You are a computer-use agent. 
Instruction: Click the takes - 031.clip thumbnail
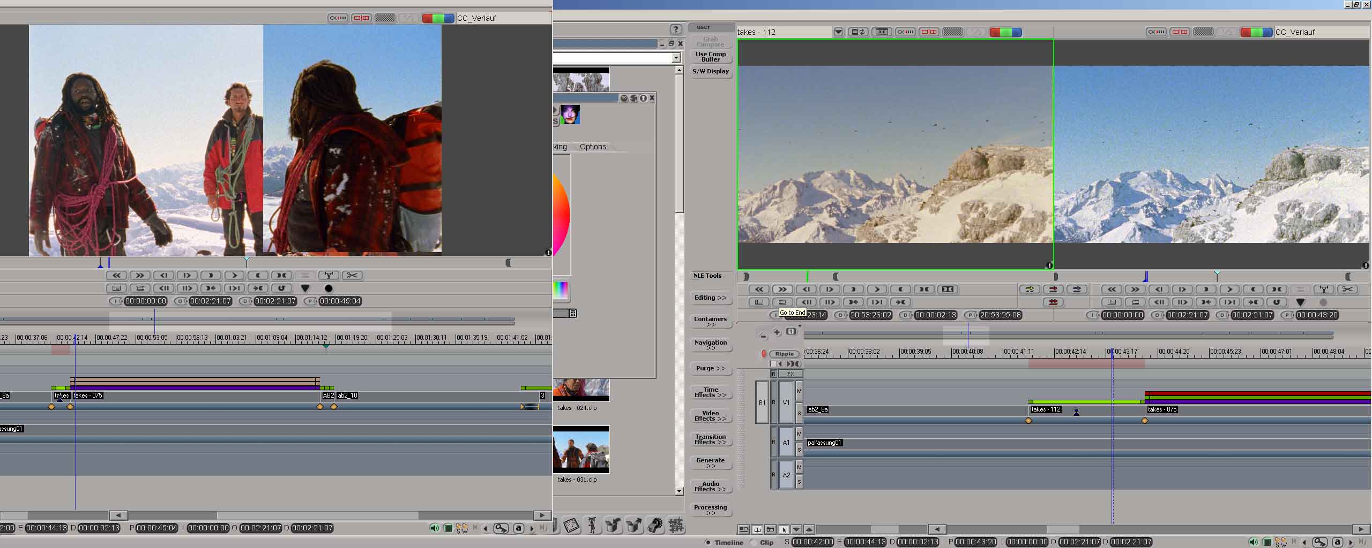click(x=581, y=450)
